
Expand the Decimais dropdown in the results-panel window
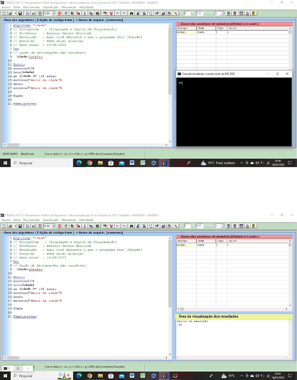pos(222,226)
